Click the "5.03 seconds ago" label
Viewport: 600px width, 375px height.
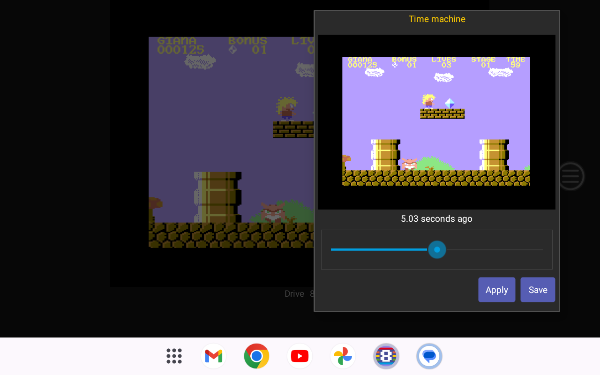coord(436,219)
